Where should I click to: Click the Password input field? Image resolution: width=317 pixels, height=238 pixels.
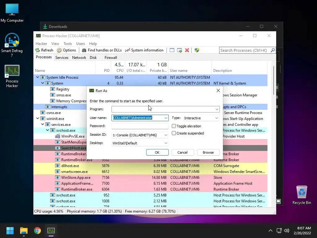click(140, 126)
